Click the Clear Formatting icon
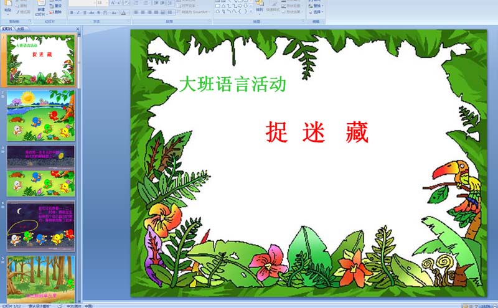498x308 pixels. tap(126, 3)
